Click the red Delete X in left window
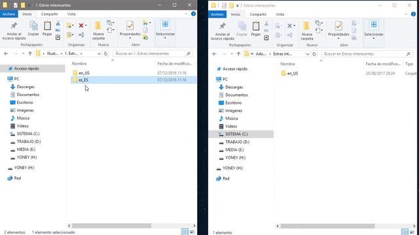 pyautogui.click(x=81, y=25)
